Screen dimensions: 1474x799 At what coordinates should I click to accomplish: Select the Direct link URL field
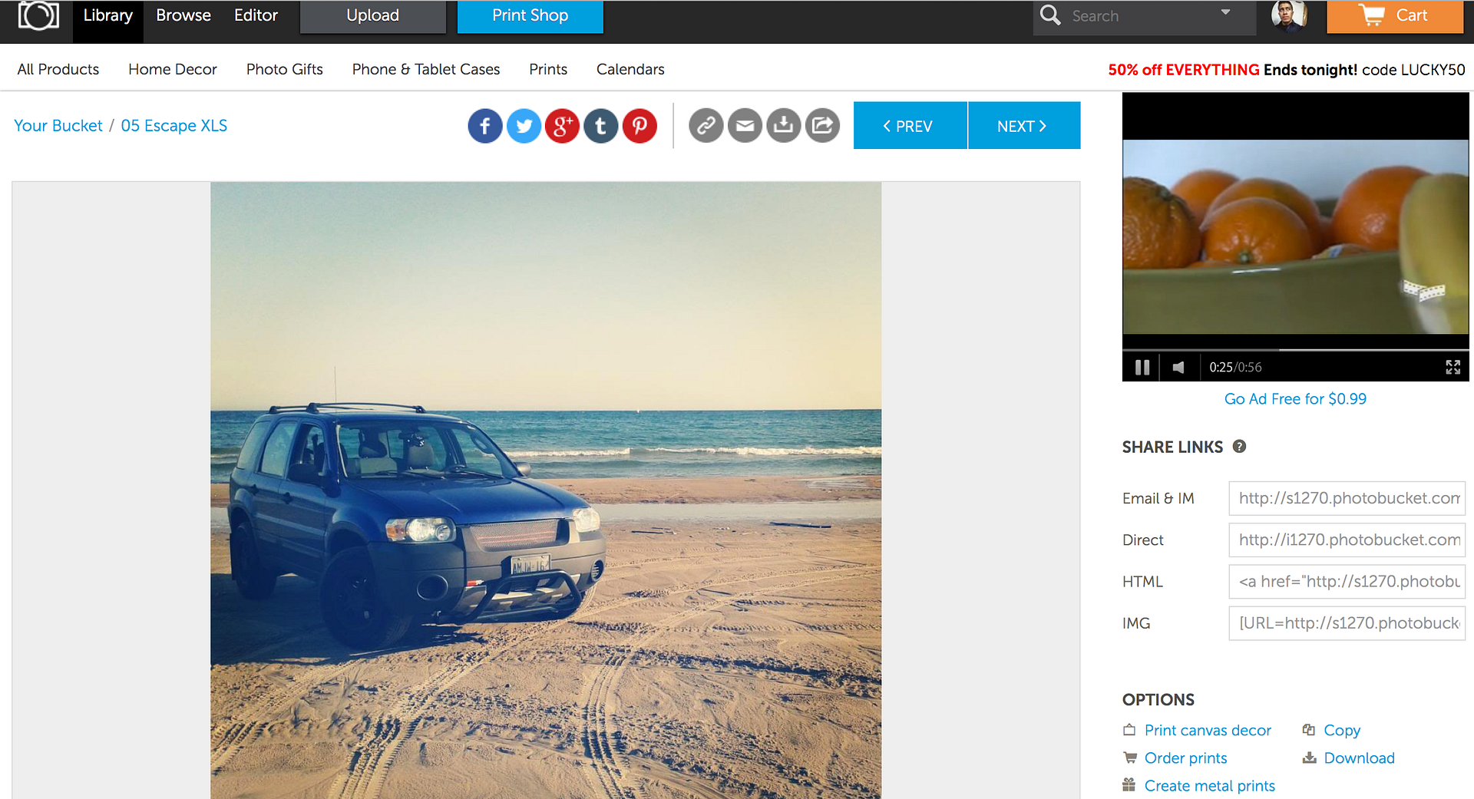click(1347, 540)
